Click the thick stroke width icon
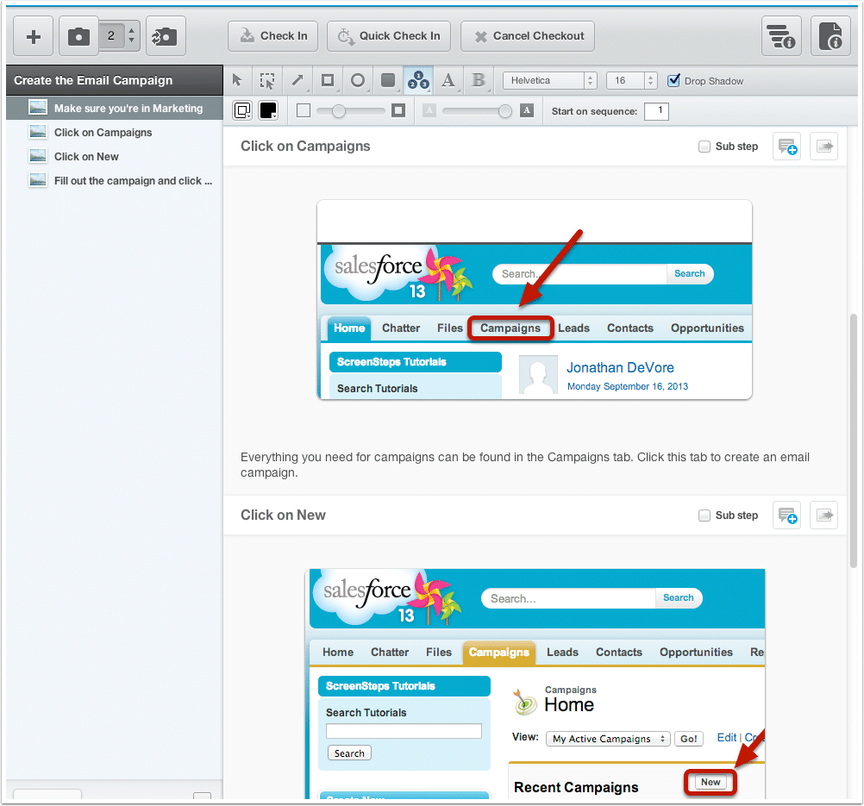Viewport: 864px width, 806px height. [x=398, y=110]
